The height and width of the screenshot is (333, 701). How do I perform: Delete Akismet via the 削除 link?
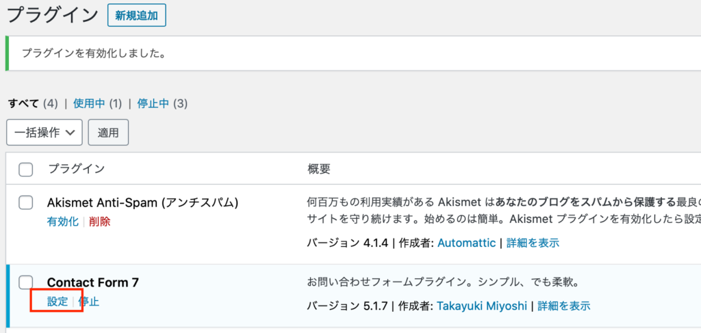99,222
